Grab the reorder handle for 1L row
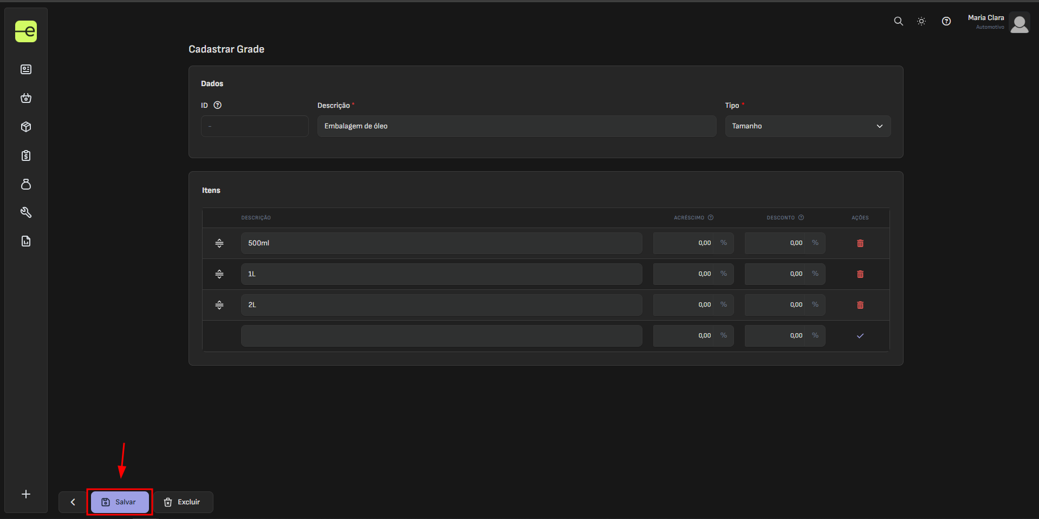Screen dimensions: 1039x519 tap(219, 274)
